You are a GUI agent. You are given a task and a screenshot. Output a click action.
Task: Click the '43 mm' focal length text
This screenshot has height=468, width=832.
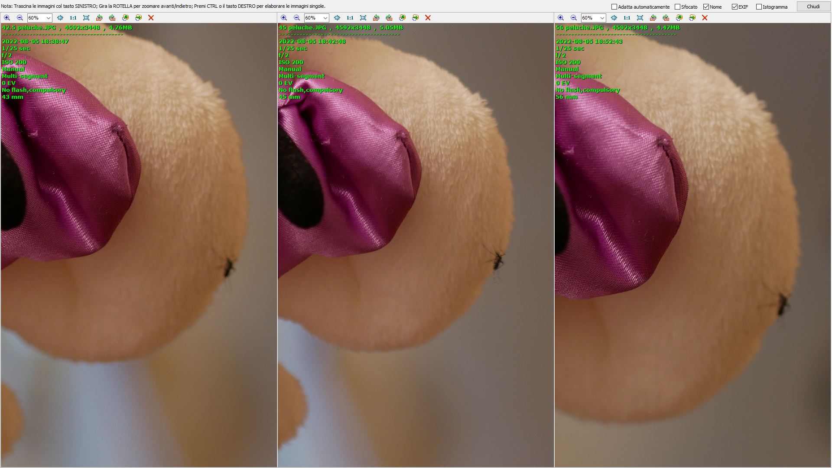[x=13, y=97]
